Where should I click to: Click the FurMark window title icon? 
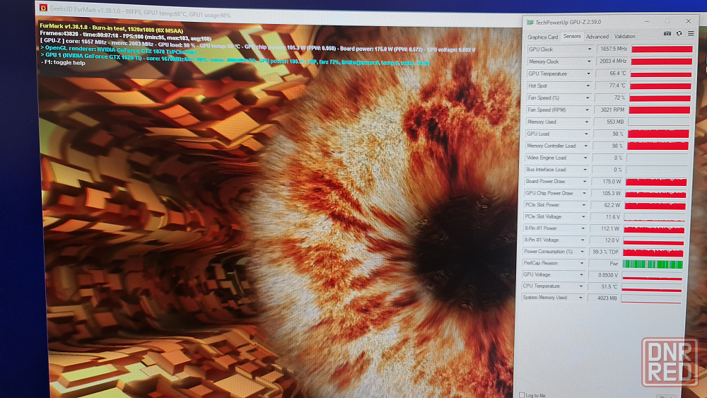coord(43,8)
